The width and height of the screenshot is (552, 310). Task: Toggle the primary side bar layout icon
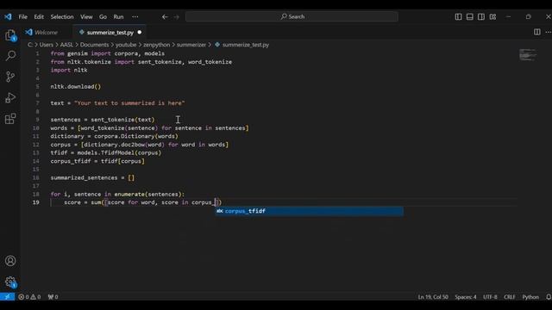[458, 16]
